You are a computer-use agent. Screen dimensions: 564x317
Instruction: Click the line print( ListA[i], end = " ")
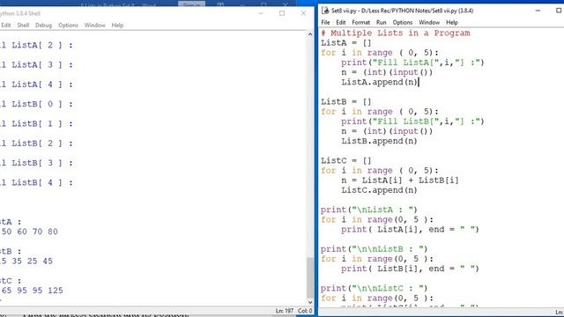410,230
